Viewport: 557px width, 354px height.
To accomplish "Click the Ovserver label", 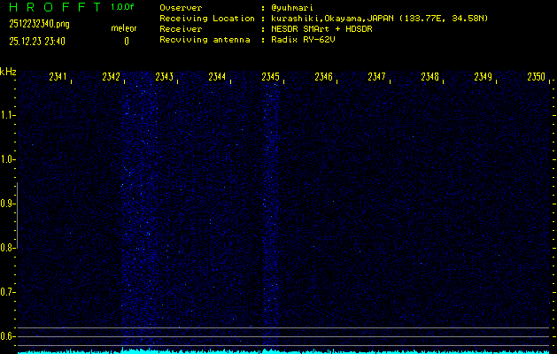I will pos(181,8).
